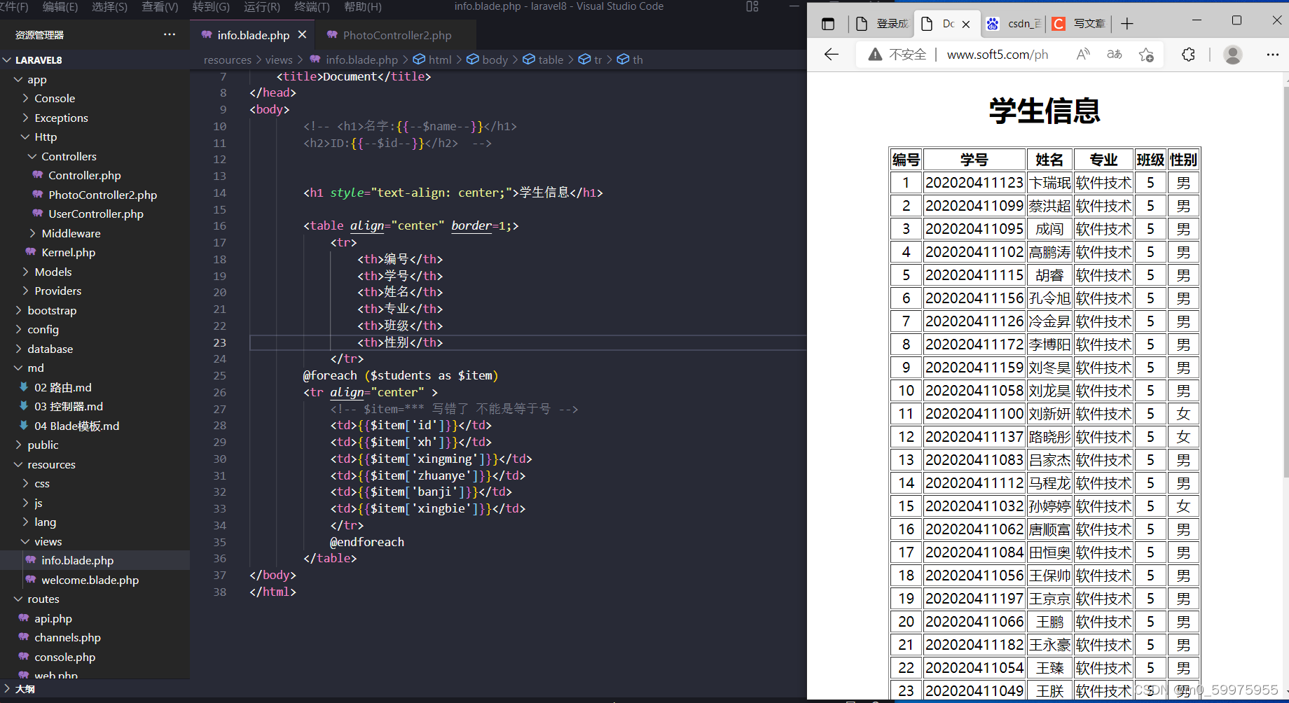Switch to the 登录成 browser tab

[882, 24]
